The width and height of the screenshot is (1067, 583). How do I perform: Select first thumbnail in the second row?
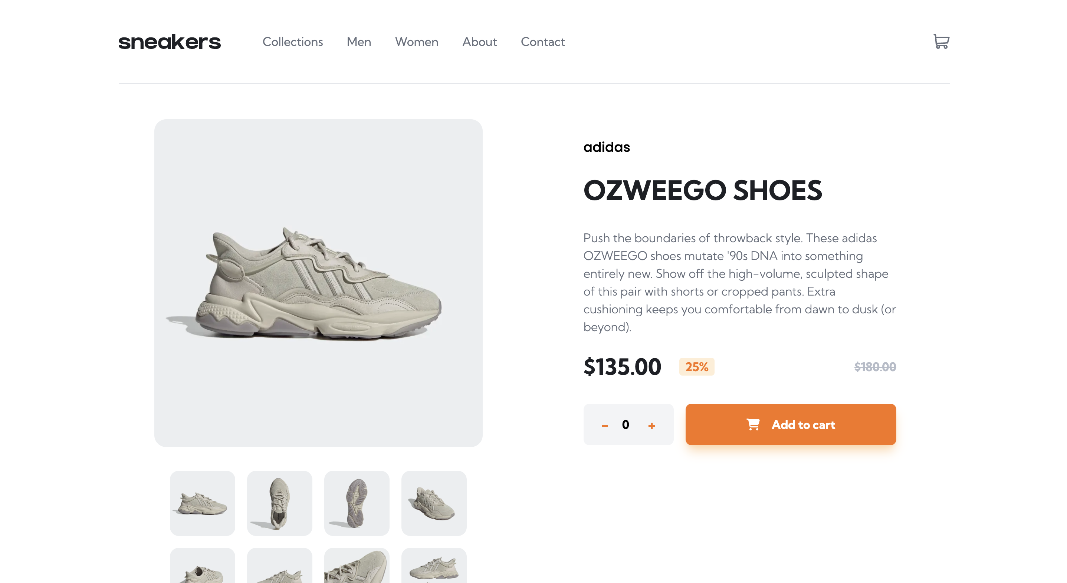203,566
